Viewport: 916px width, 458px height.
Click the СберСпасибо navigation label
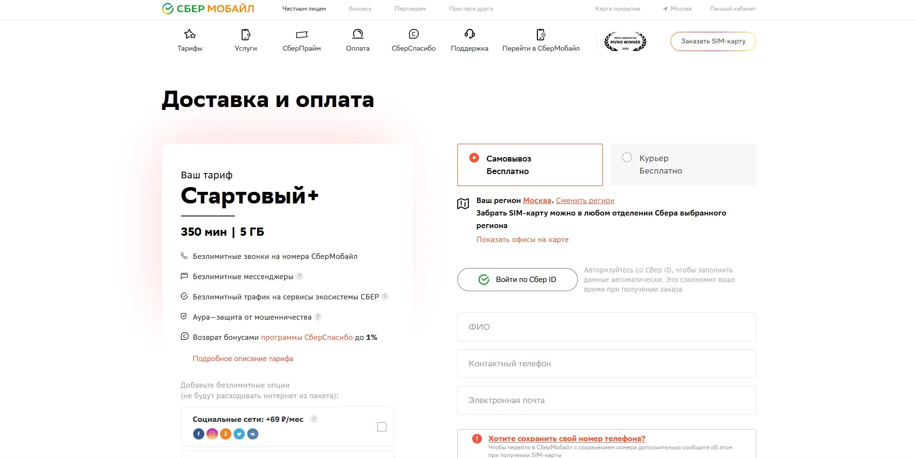click(x=414, y=48)
